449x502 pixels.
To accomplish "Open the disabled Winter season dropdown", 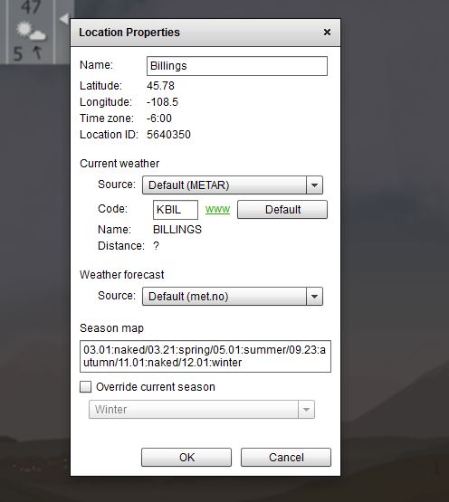I will pos(202,409).
